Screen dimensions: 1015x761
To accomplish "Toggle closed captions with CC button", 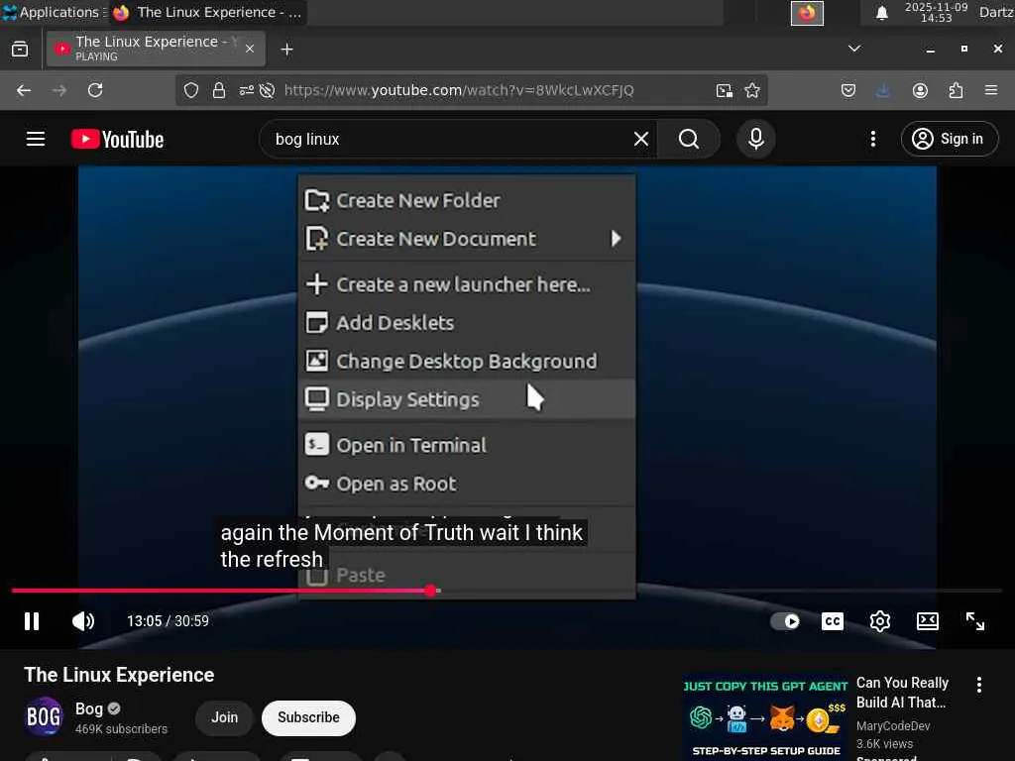I will click(x=833, y=621).
